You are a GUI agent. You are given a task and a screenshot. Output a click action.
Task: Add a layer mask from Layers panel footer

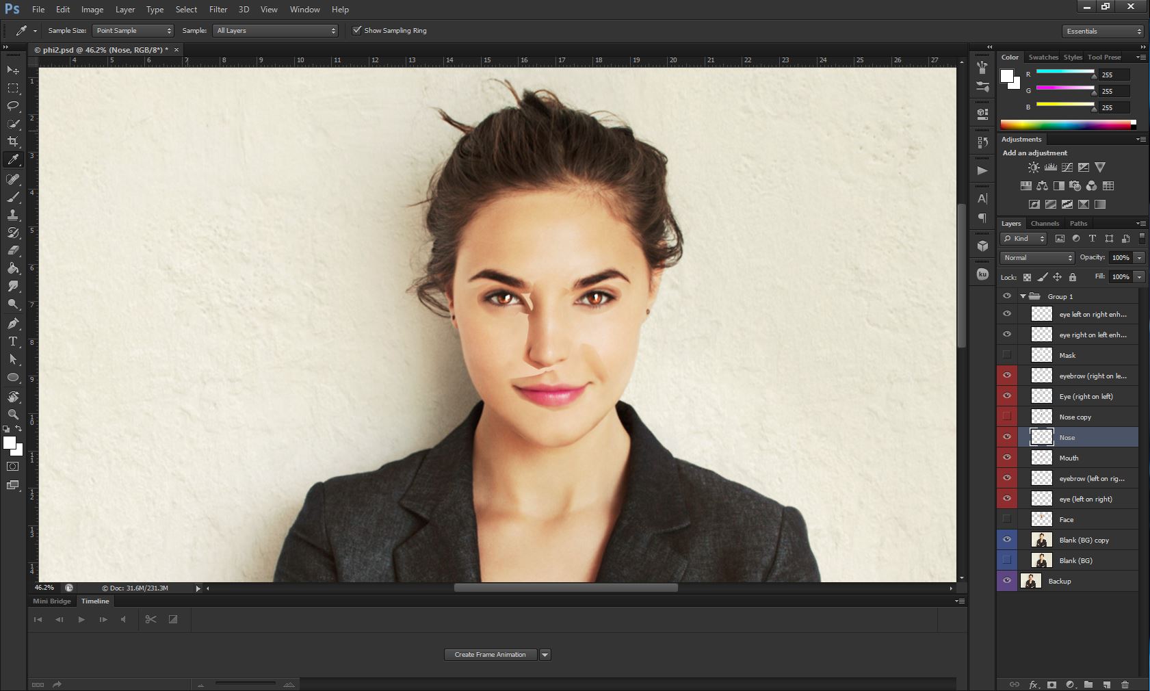pyautogui.click(x=1051, y=684)
